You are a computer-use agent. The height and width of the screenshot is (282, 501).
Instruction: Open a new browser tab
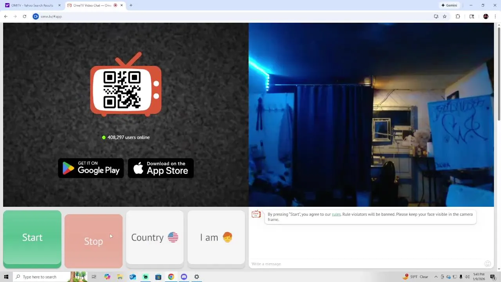pyautogui.click(x=131, y=5)
